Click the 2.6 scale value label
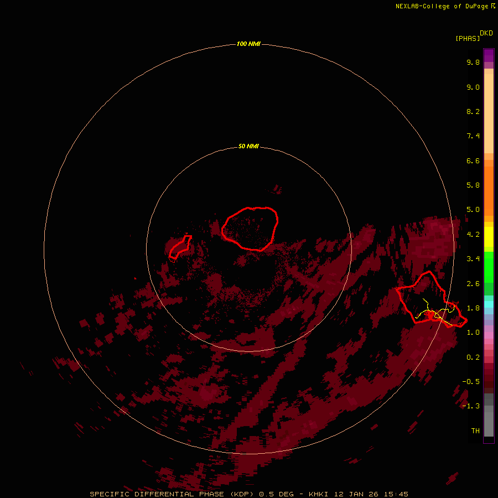The image size is (498, 498). (x=473, y=284)
